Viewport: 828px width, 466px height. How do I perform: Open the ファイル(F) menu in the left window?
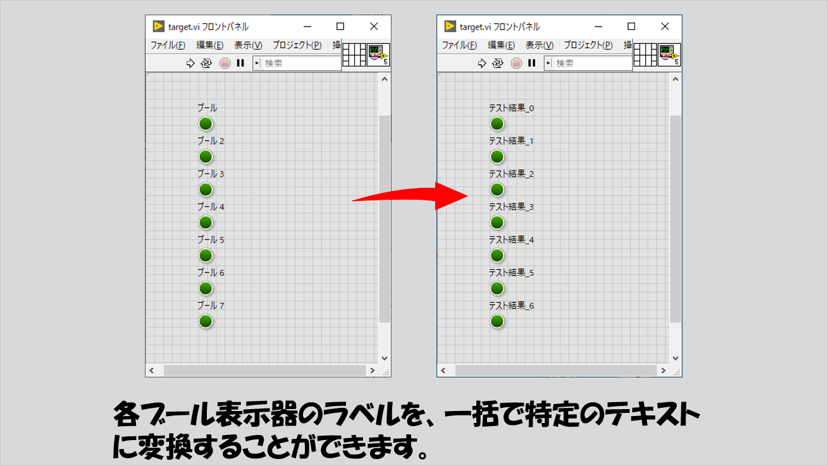[x=168, y=46]
